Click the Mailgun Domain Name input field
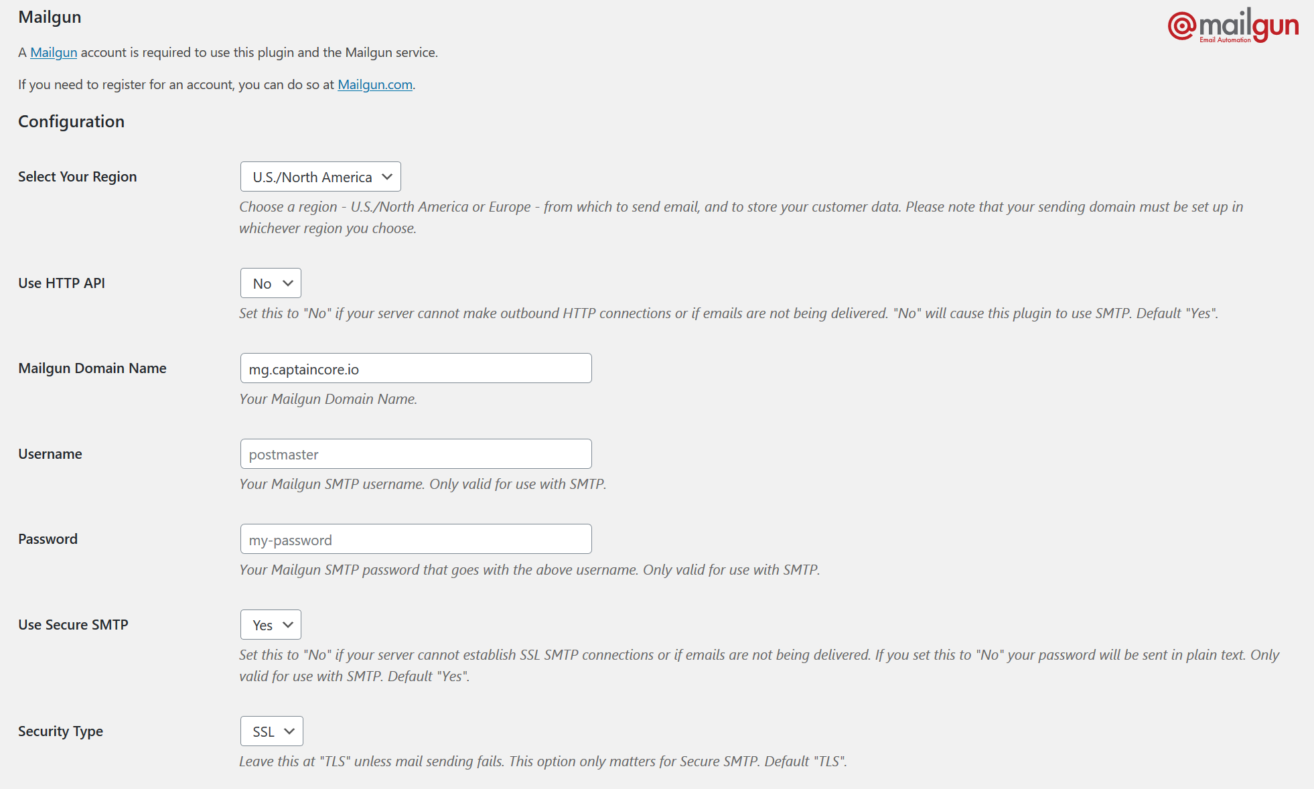 (x=416, y=368)
